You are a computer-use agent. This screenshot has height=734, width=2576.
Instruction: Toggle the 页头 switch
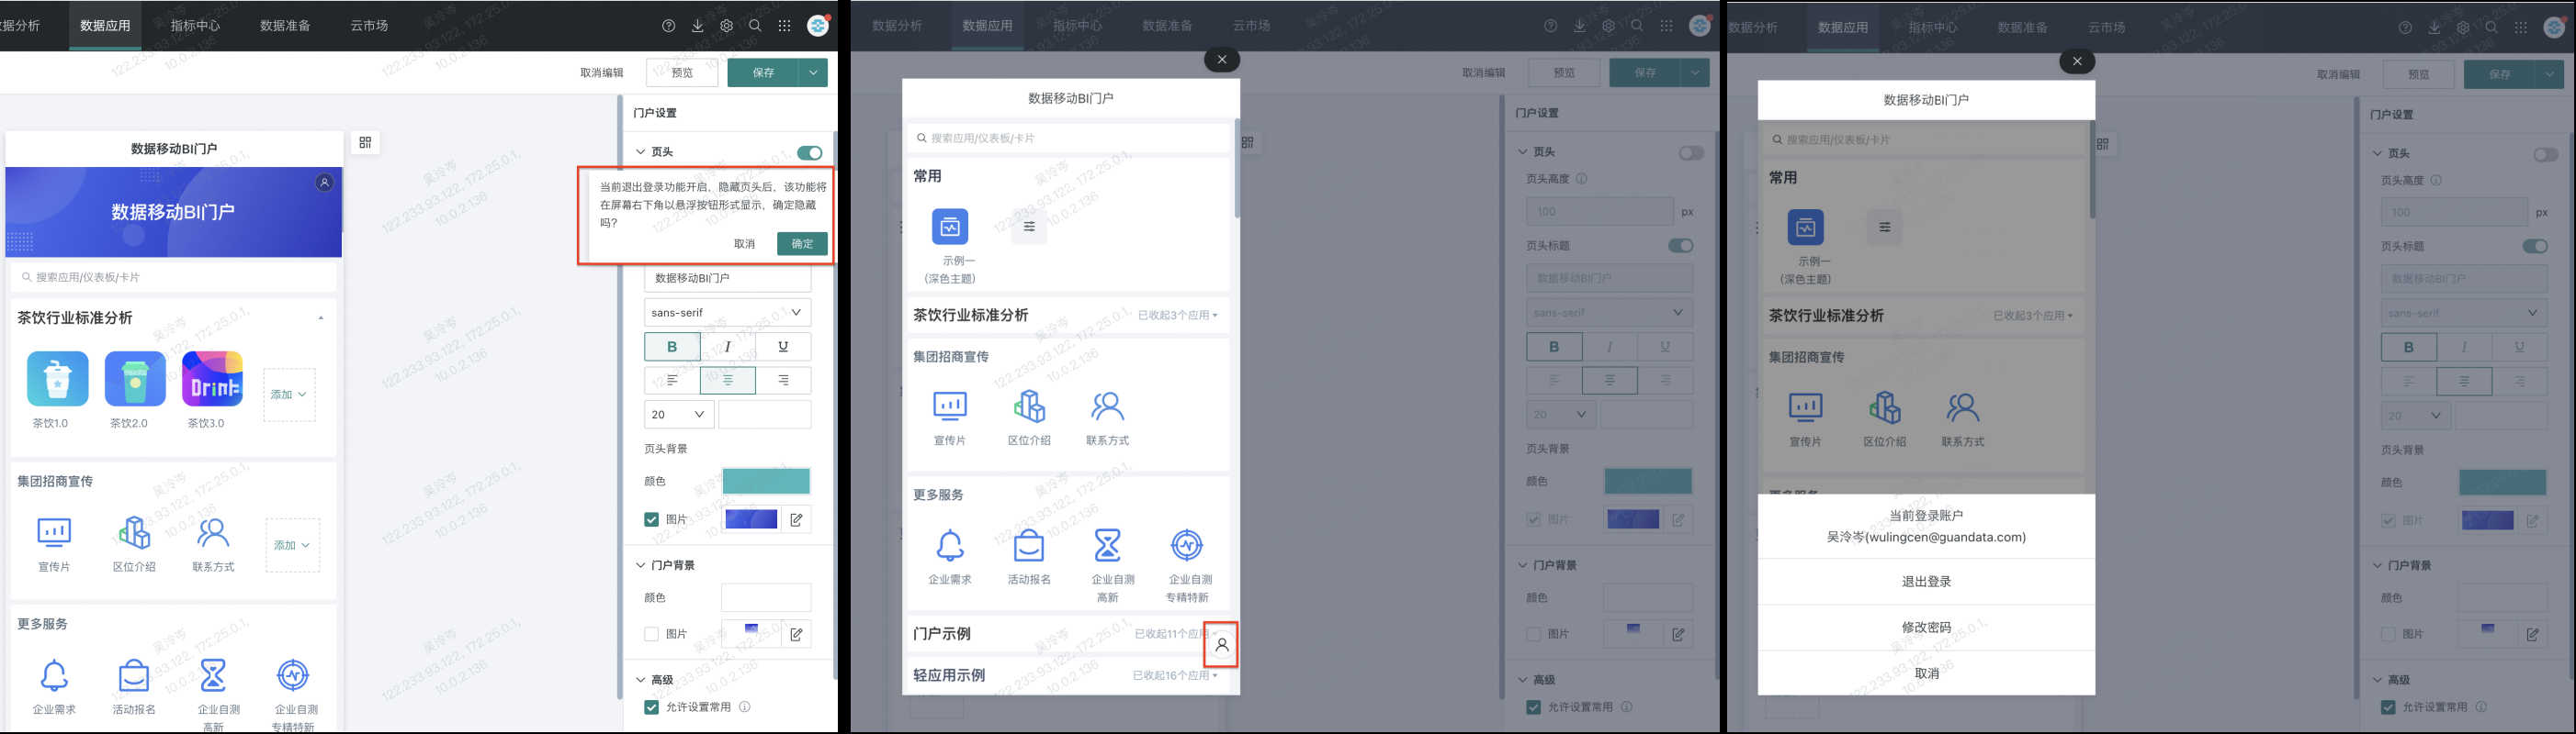(x=809, y=153)
